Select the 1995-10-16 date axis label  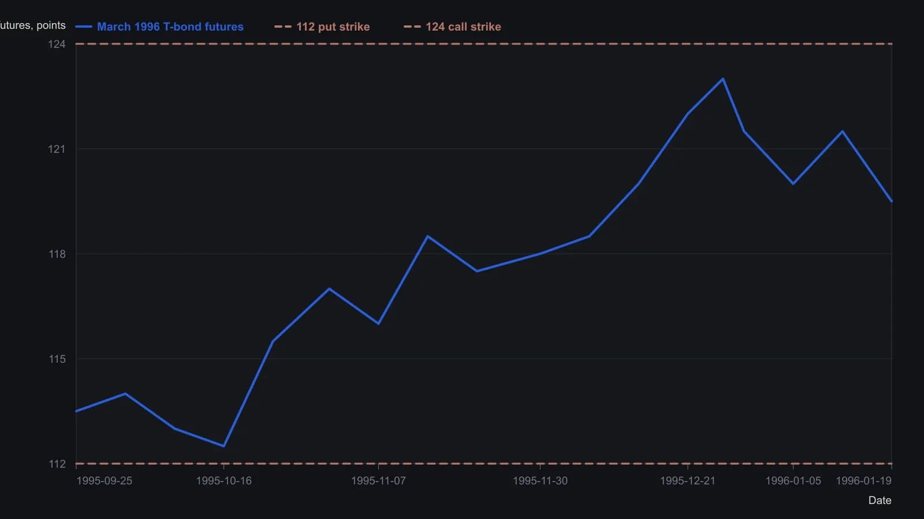(223, 481)
